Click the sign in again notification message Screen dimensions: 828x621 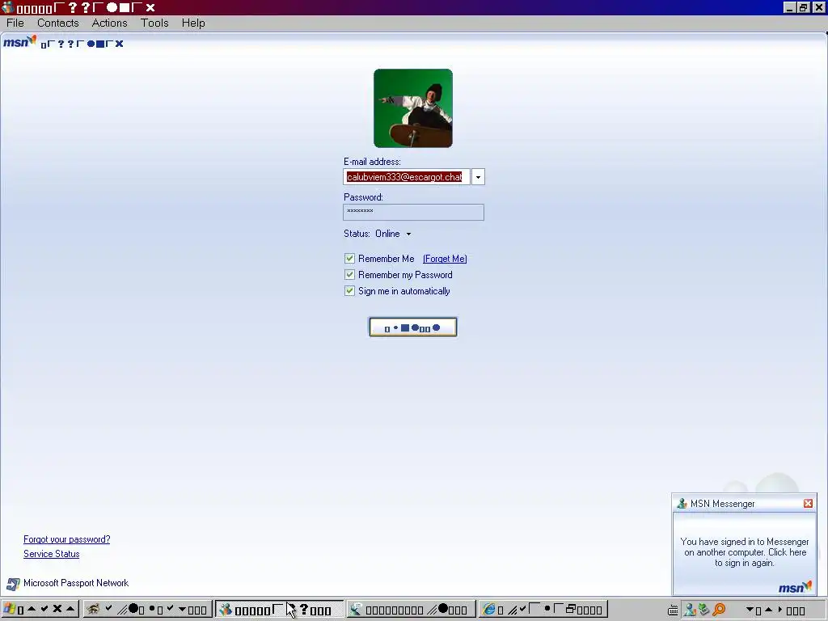[745, 552]
